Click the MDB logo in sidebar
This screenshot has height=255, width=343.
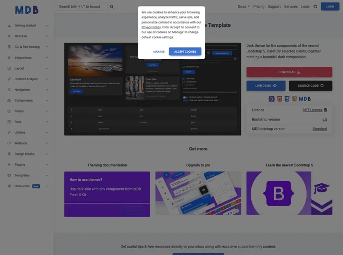point(27,10)
